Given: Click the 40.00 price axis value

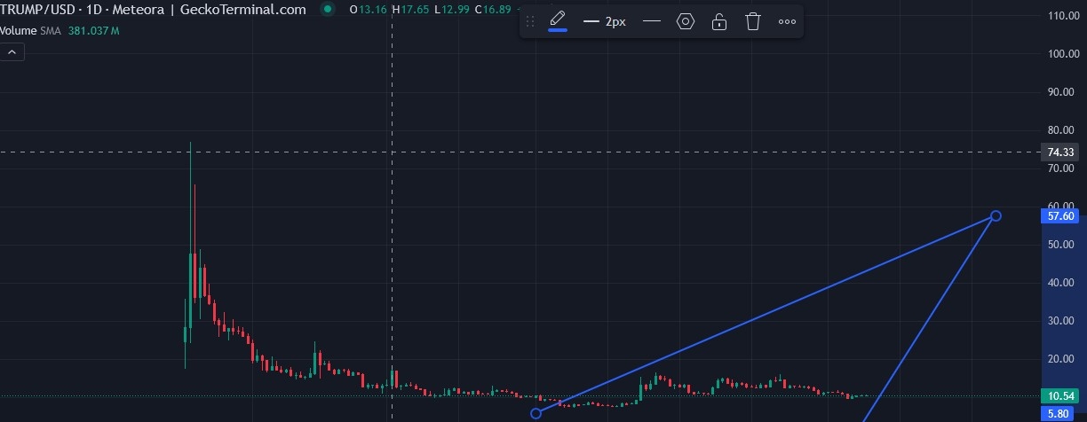Looking at the screenshot, I should pyautogui.click(x=1062, y=283).
